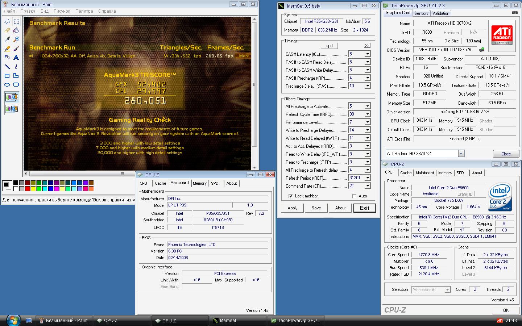
Task: Select the rectangular Select tool in Paint
Action: (x=16, y=21)
